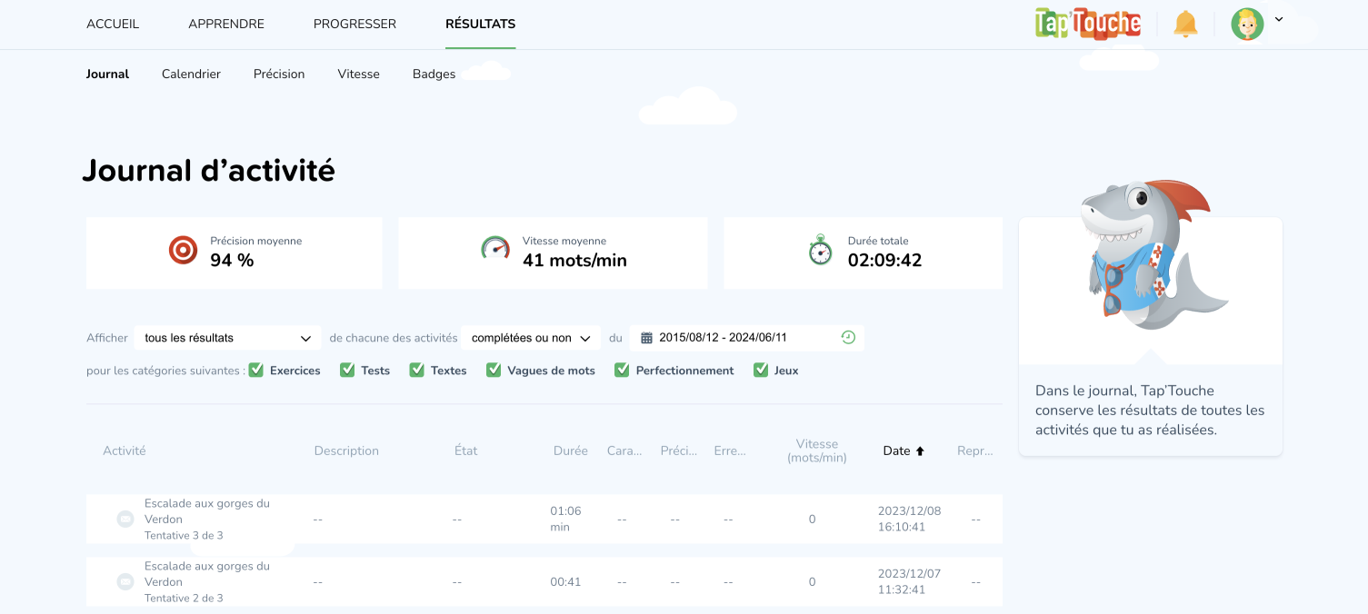Uncheck the Exercices category checkbox
The image size is (1368, 614).
pos(256,370)
